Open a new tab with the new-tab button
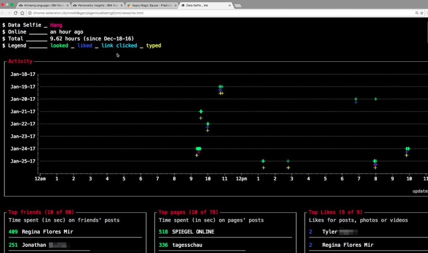The width and height of the screenshot is (428, 253). pyautogui.click(x=238, y=6)
